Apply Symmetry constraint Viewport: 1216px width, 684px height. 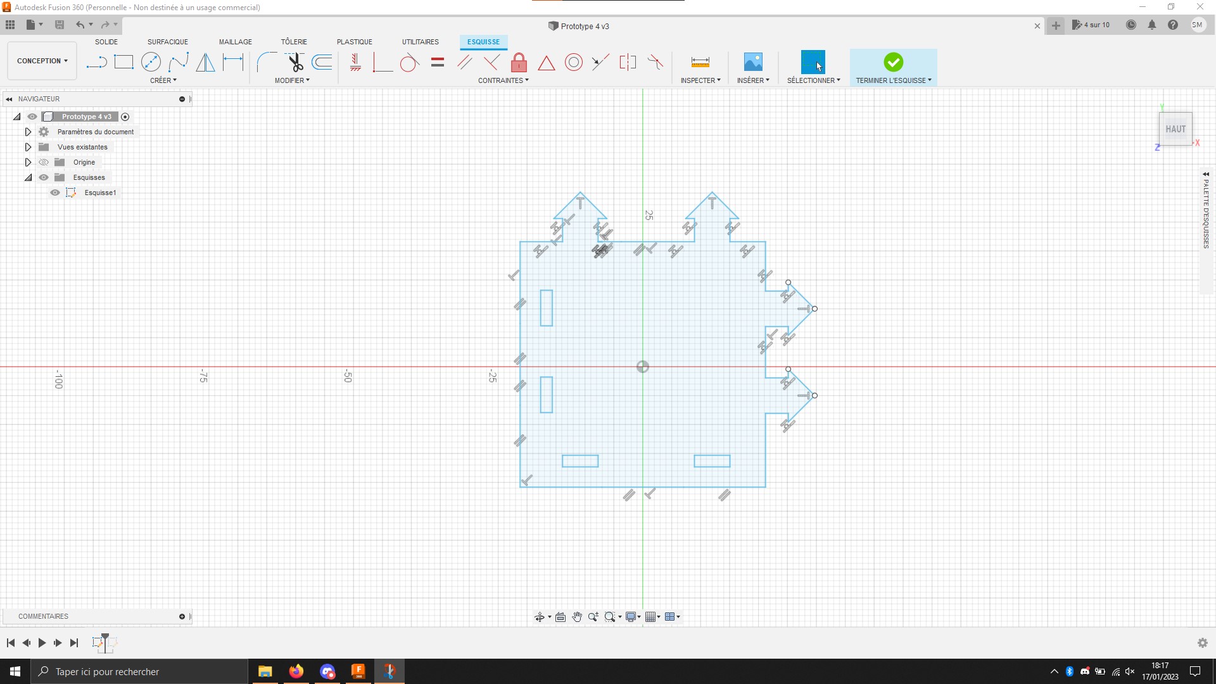[x=628, y=62]
